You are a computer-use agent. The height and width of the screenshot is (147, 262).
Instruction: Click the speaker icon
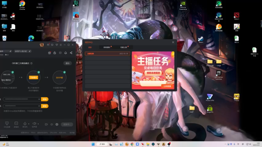(34, 123)
